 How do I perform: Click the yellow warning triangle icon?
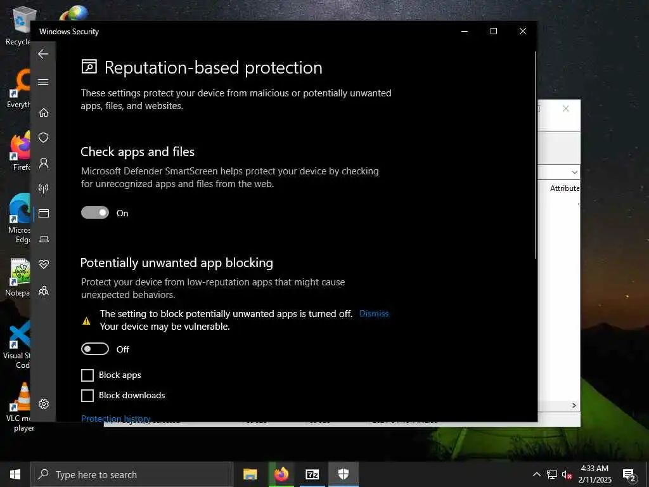(86, 321)
